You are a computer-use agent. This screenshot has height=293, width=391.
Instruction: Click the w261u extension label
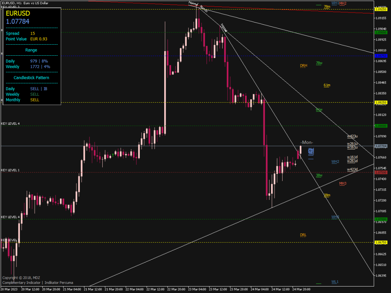coord(352,144)
